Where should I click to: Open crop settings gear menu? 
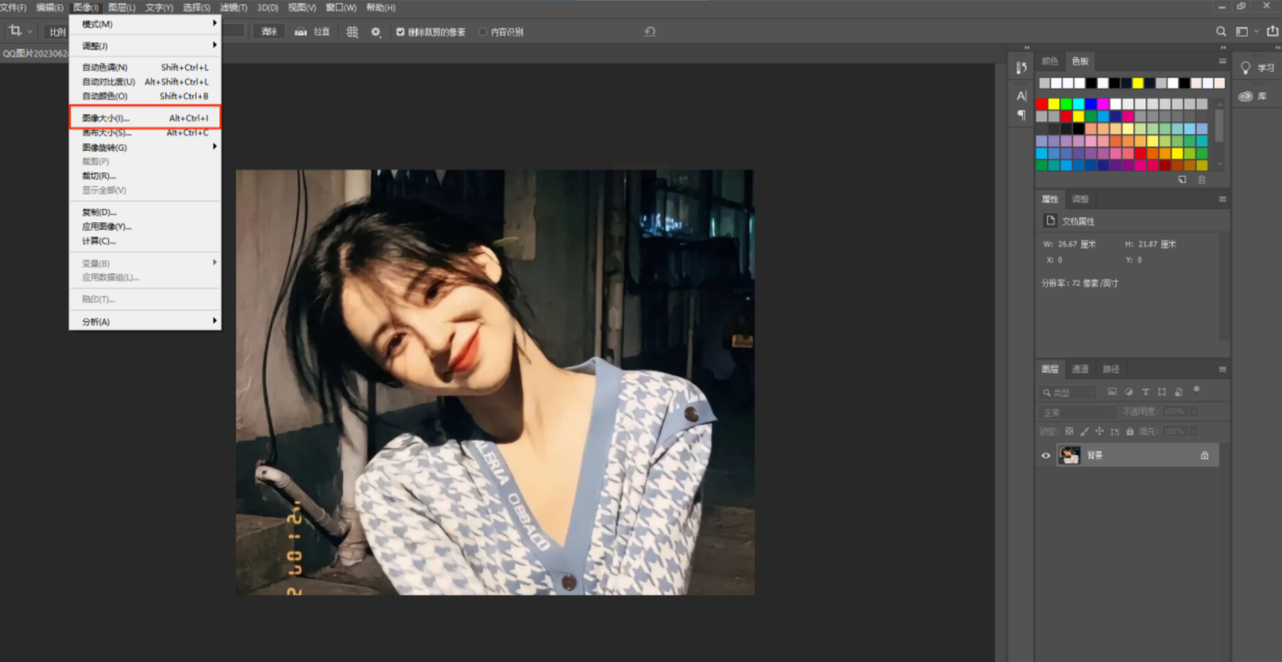click(375, 32)
